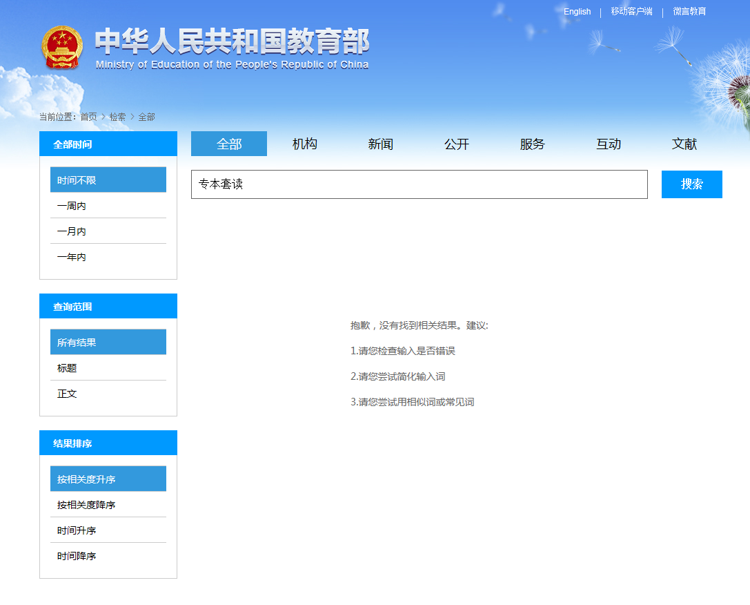The image size is (750, 605).
Task: Click the 查询范围 panel header
Action: 108,306
